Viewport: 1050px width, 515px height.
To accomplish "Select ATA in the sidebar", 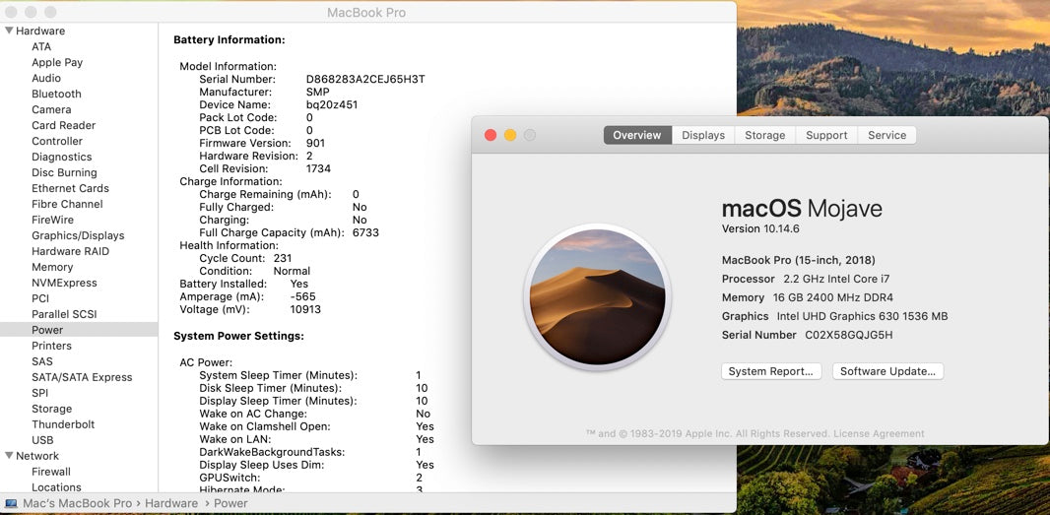I will click(x=41, y=47).
